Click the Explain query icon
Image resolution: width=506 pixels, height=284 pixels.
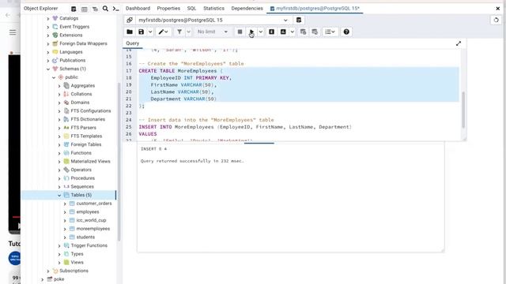coord(272,32)
